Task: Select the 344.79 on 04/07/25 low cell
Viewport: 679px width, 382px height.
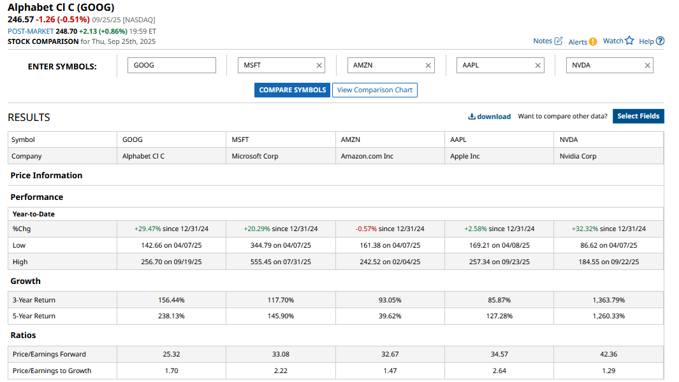Action: [x=281, y=245]
